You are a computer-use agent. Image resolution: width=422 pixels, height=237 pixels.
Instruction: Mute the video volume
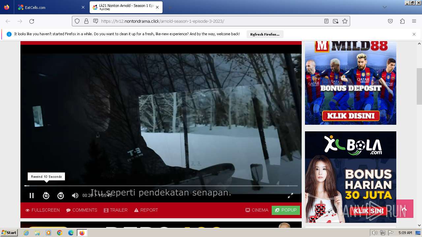pos(75,196)
